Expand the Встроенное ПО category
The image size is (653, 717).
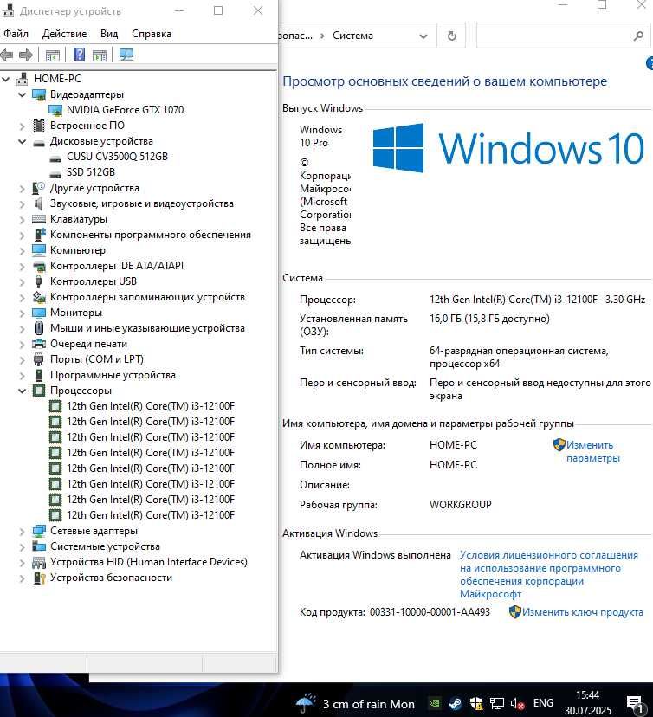pyautogui.click(x=22, y=126)
